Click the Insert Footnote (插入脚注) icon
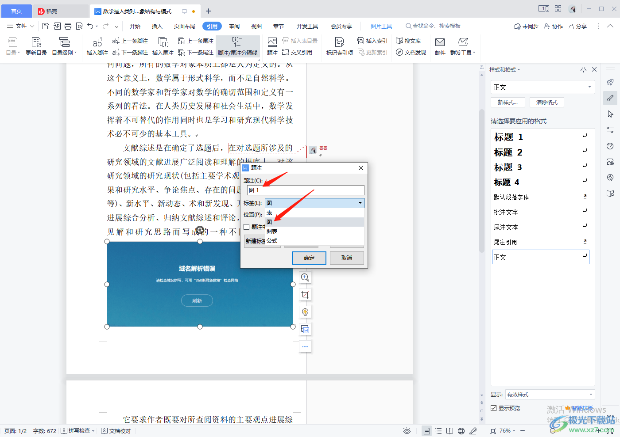 [97, 46]
